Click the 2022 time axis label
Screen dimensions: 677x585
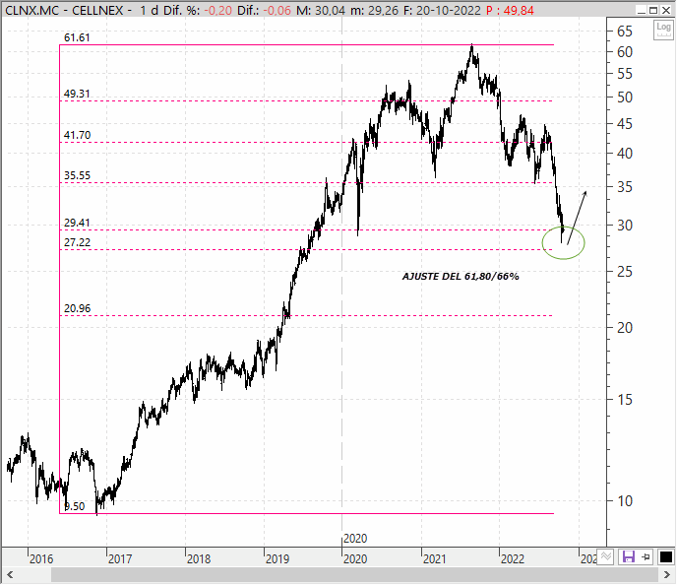coord(513,559)
